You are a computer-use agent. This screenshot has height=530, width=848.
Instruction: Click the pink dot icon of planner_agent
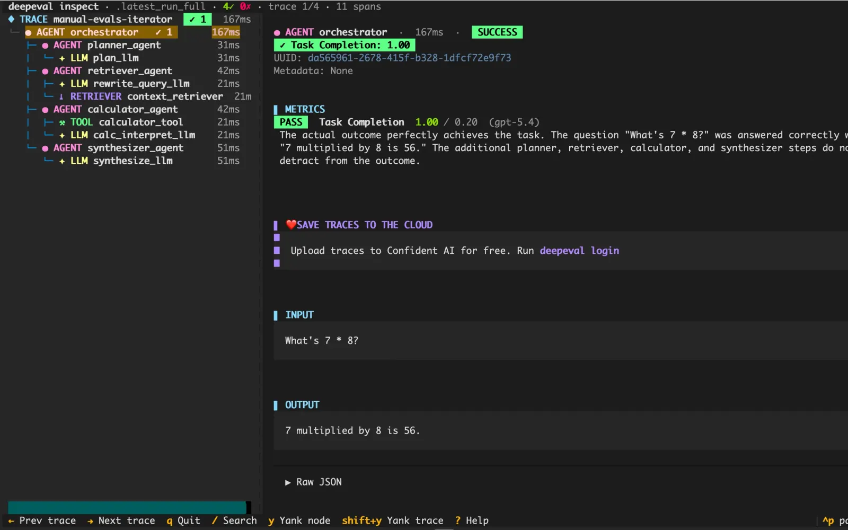(45, 46)
